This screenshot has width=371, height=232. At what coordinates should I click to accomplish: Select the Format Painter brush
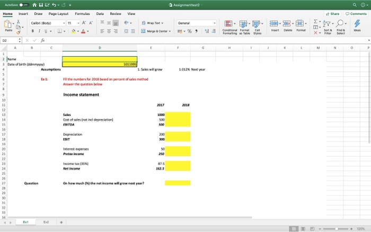[x=18, y=32]
